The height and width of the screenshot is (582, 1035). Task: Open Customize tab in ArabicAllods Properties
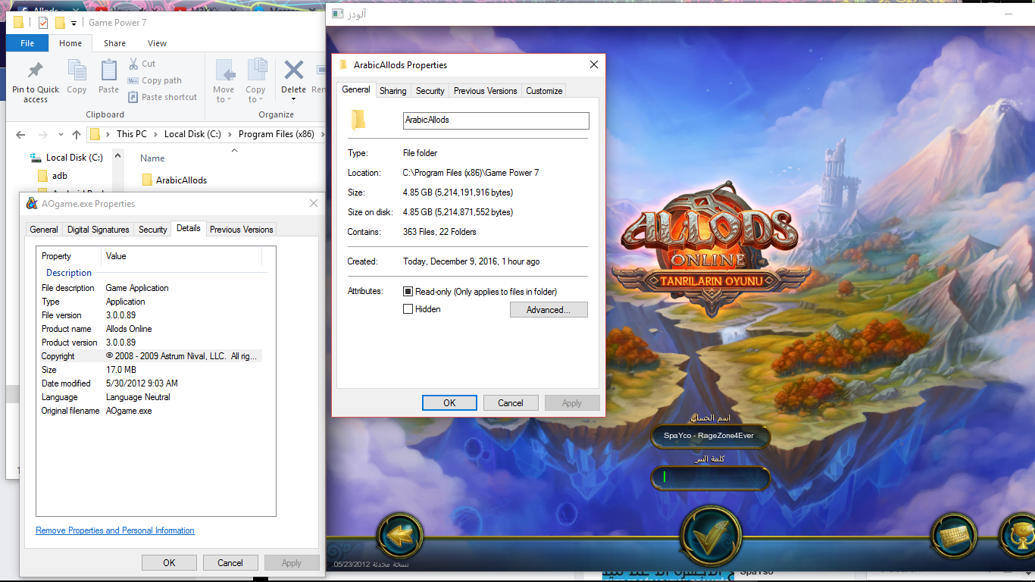[x=545, y=91]
